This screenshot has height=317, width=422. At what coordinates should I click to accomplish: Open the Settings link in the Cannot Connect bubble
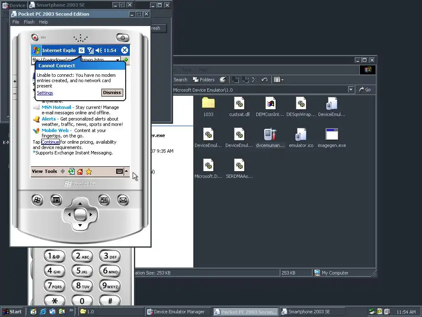click(45, 93)
